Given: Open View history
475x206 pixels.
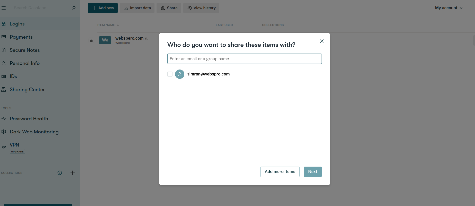Looking at the screenshot, I should point(201,8).
